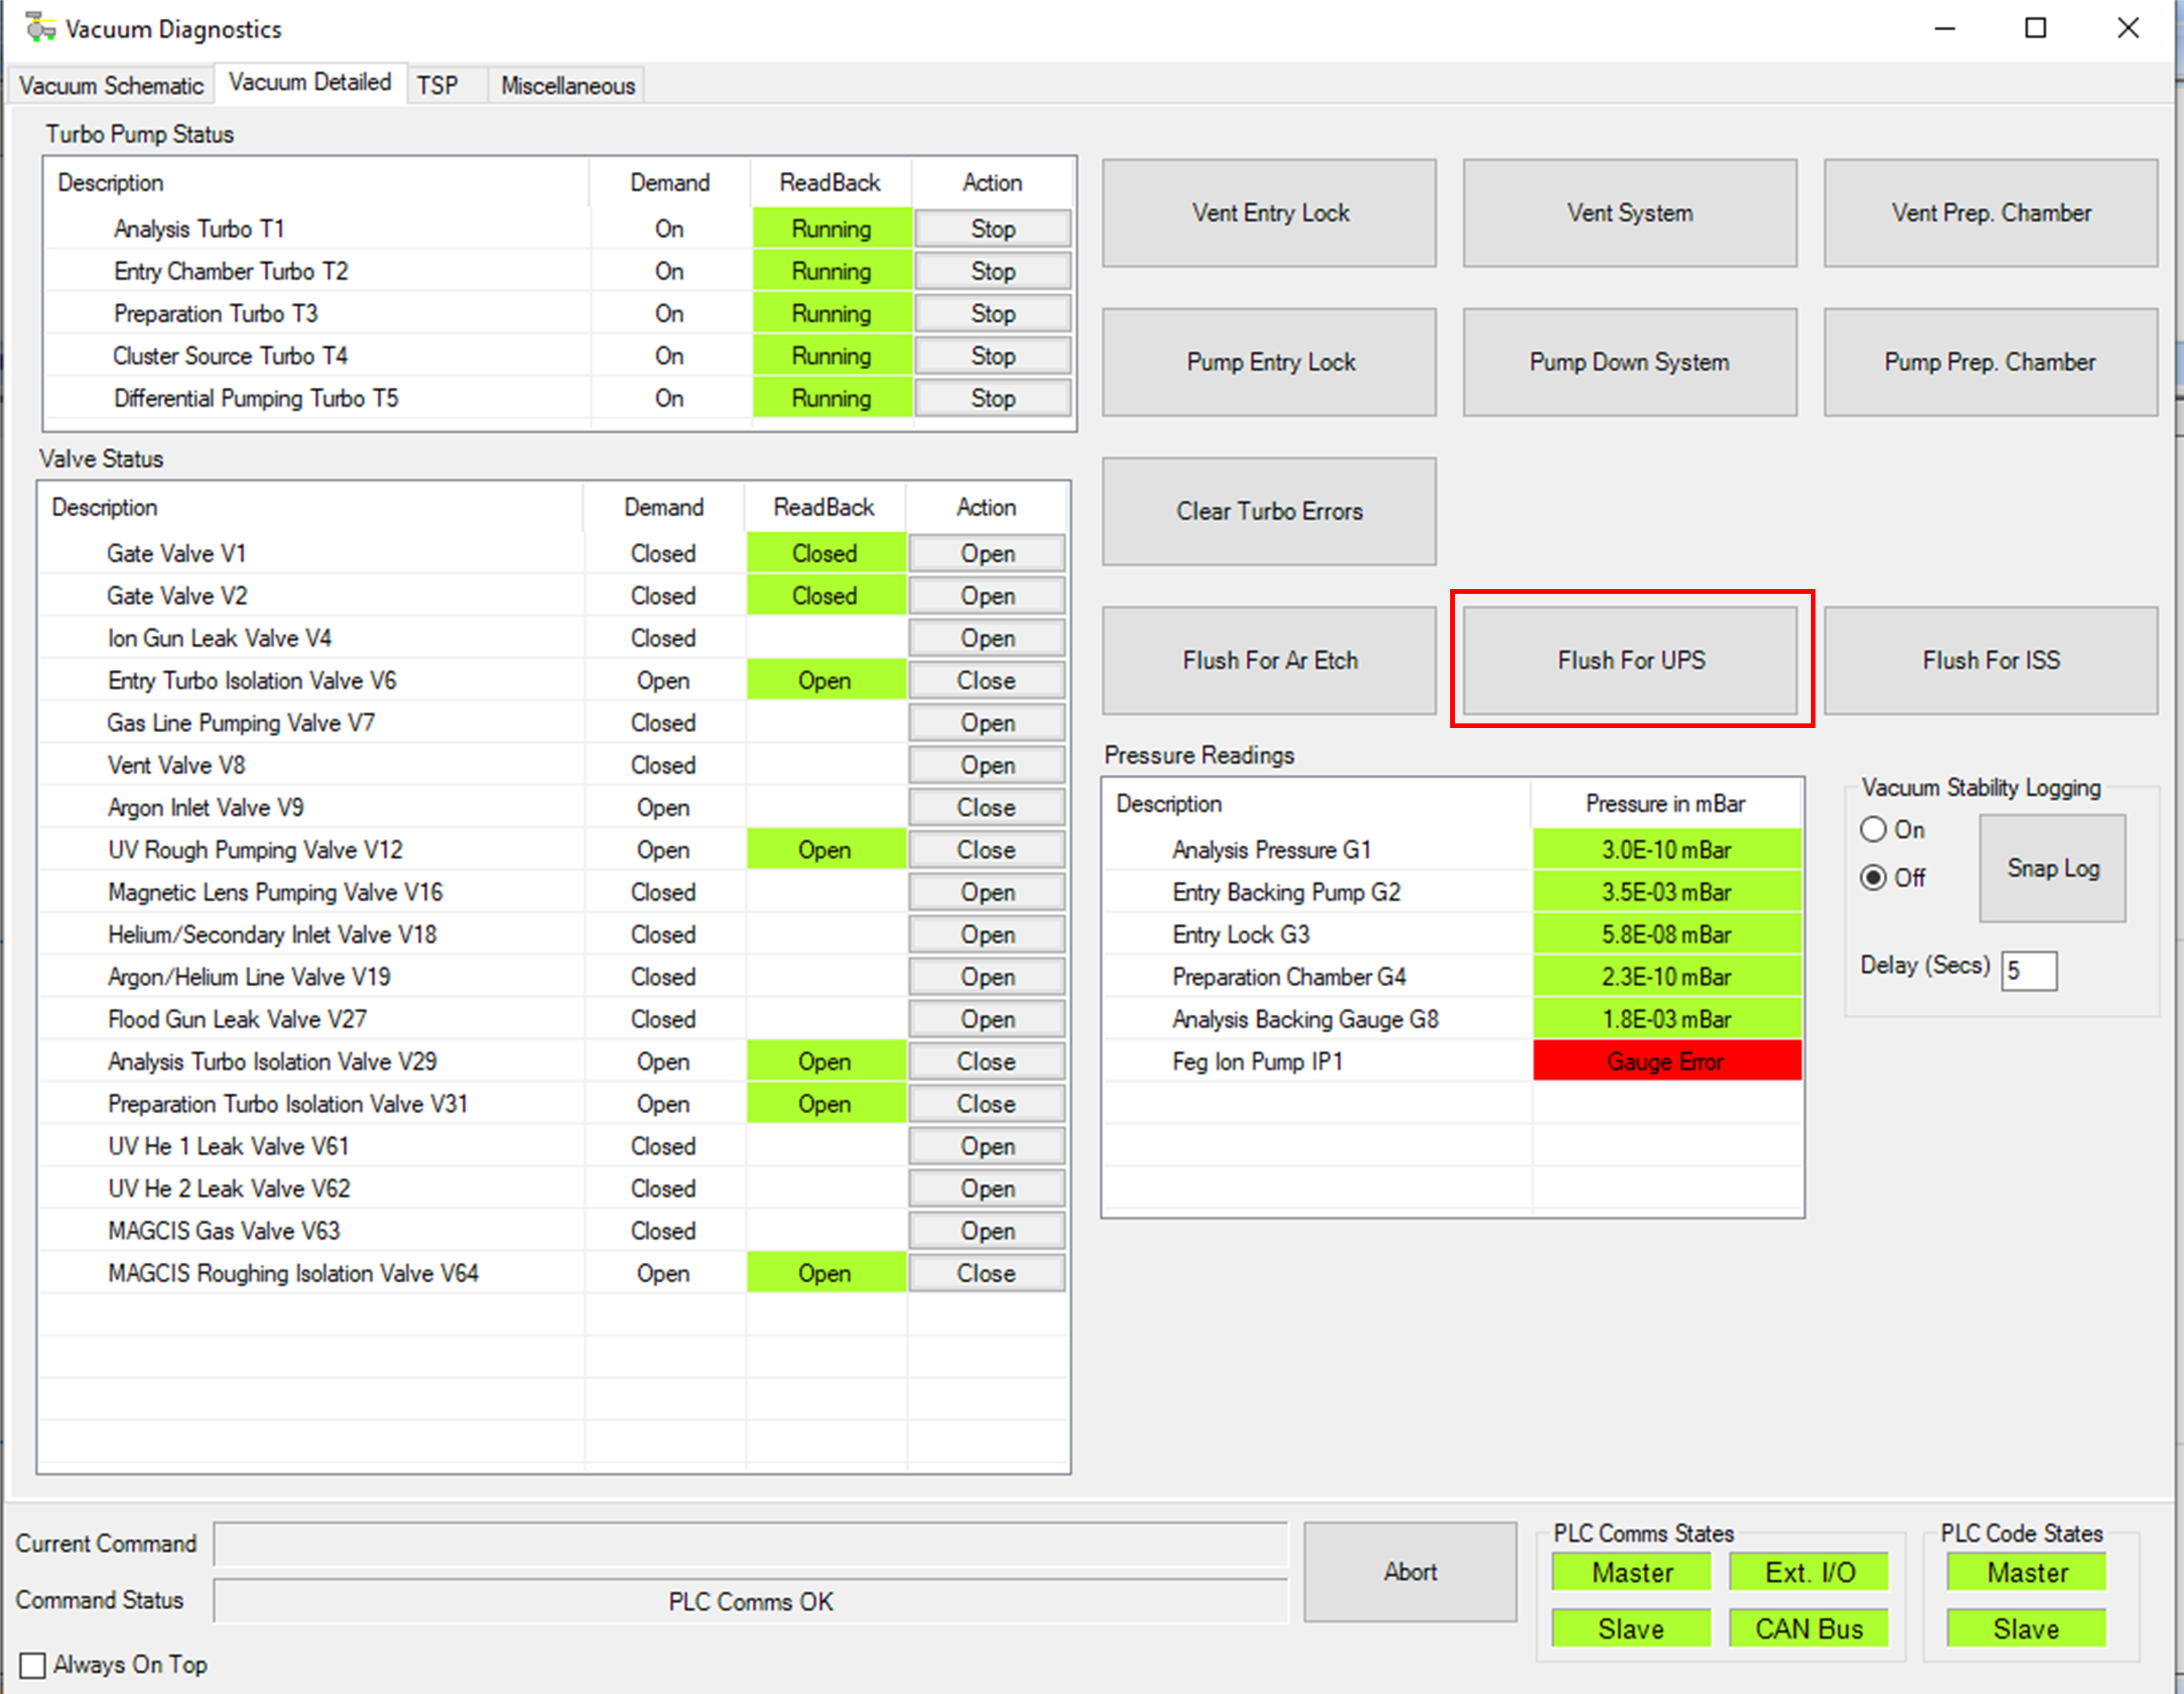Check the Always On Top checkbox
Viewport: 2184px width, 1694px height.
coord(33,1665)
